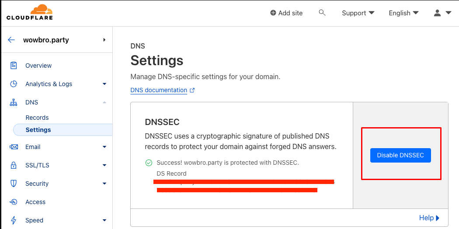Open the English language dropdown
This screenshot has height=229, width=459.
click(x=403, y=13)
